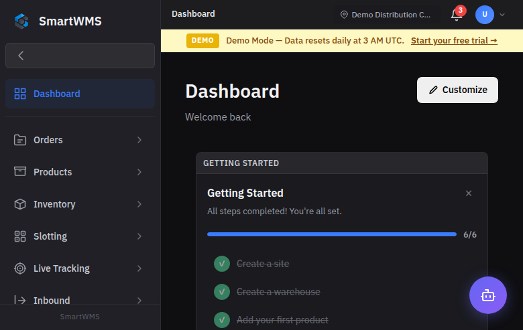Open the Inventory menu item
Image resolution: width=523 pixels, height=330 pixels.
tap(80, 204)
